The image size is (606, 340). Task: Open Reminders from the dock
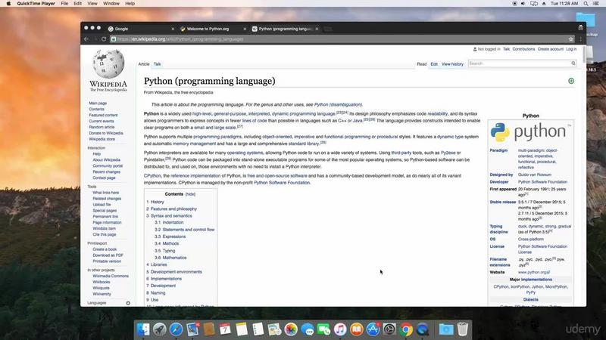[x=258, y=329]
